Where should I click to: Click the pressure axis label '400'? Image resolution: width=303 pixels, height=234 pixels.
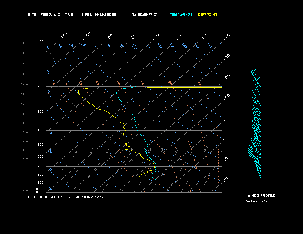pos(41,130)
